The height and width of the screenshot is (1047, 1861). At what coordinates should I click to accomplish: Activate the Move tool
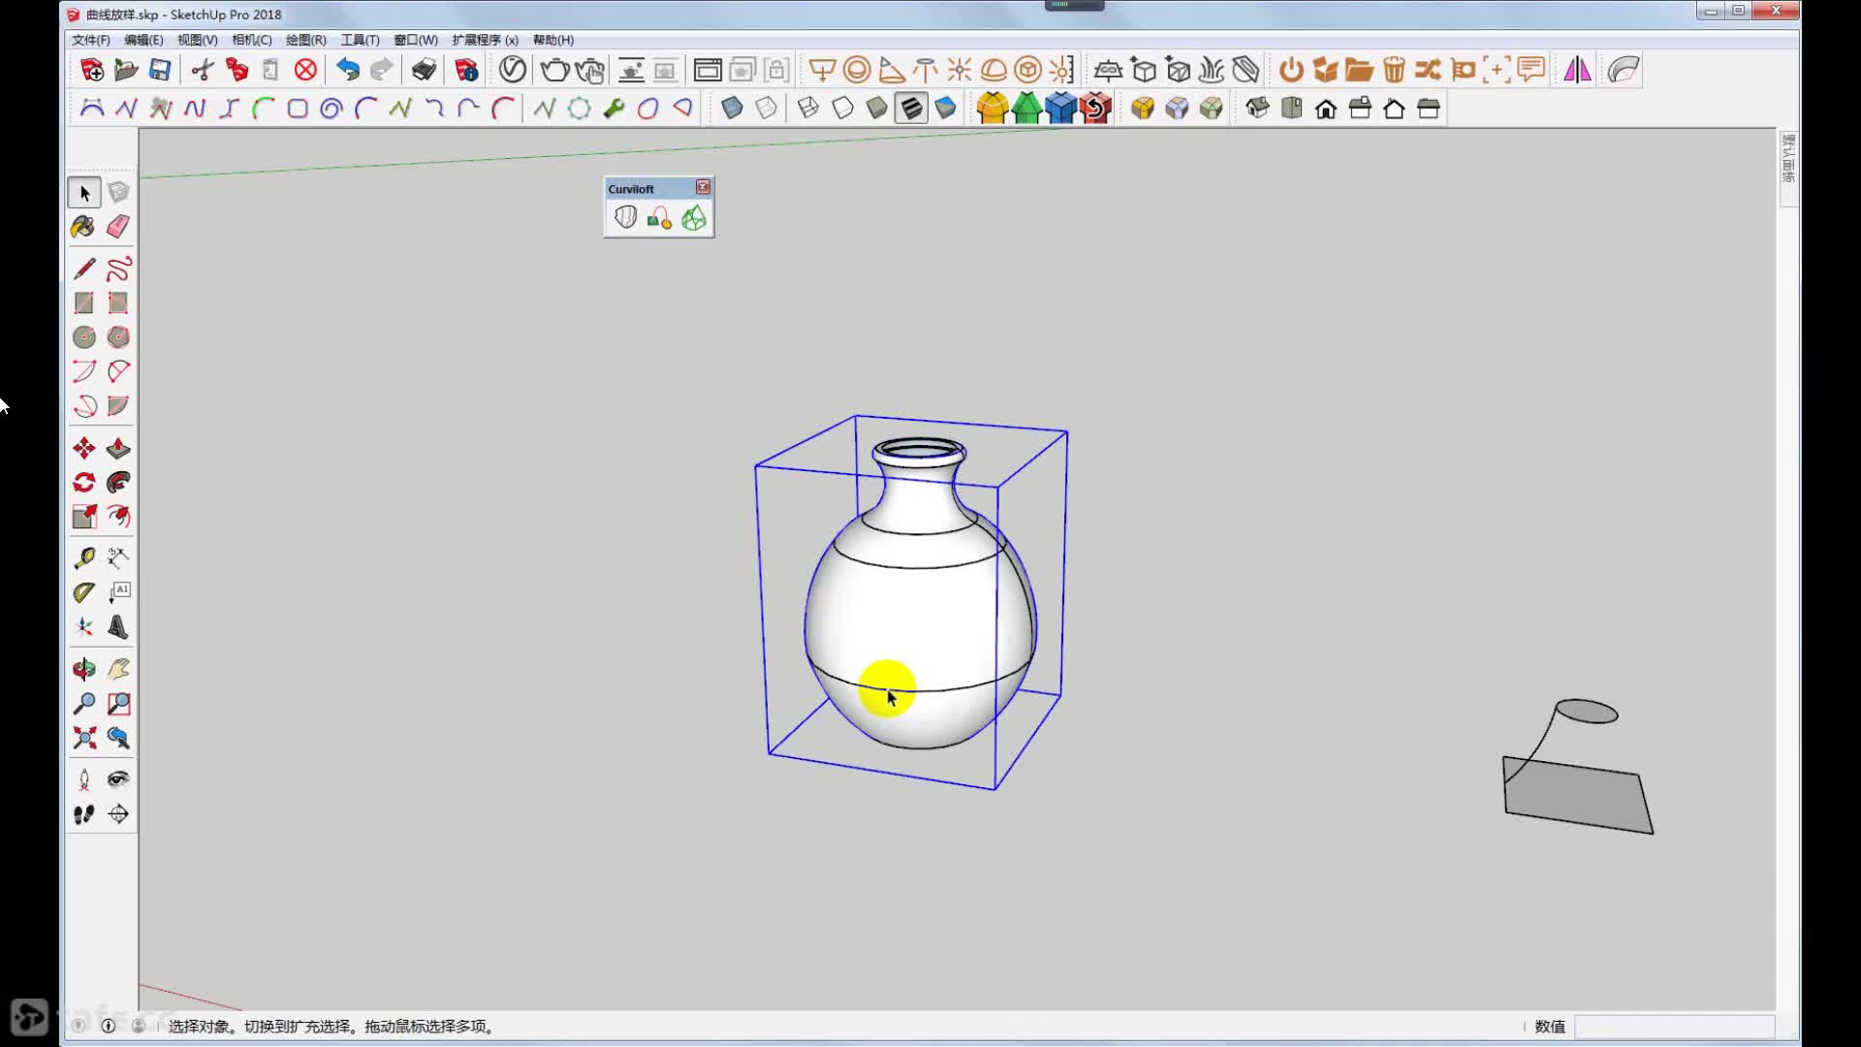(84, 448)
